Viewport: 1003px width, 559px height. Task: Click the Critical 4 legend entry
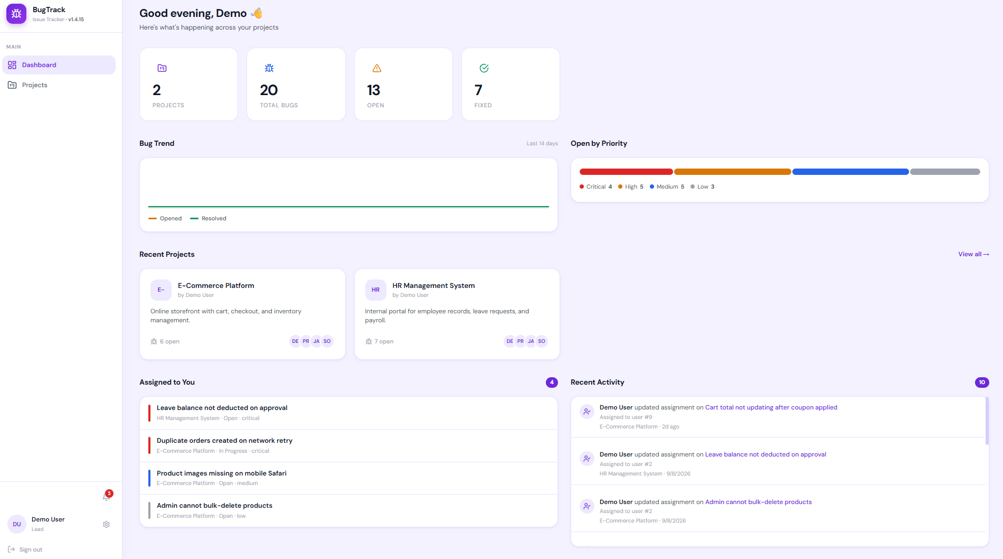[596, 187]
